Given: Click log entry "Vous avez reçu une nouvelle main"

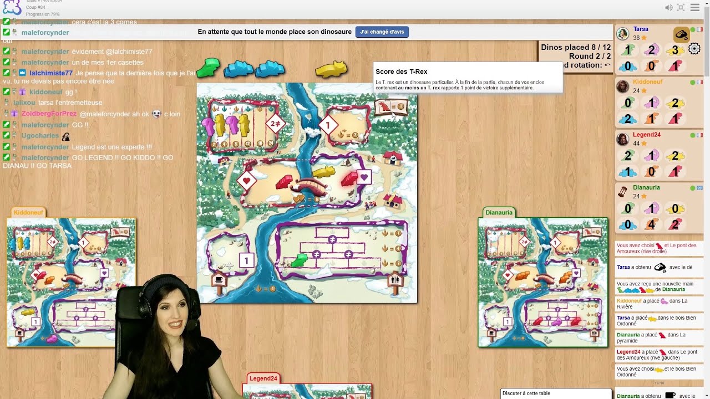Looking at the screenshot, I should [x=658, y=287].
